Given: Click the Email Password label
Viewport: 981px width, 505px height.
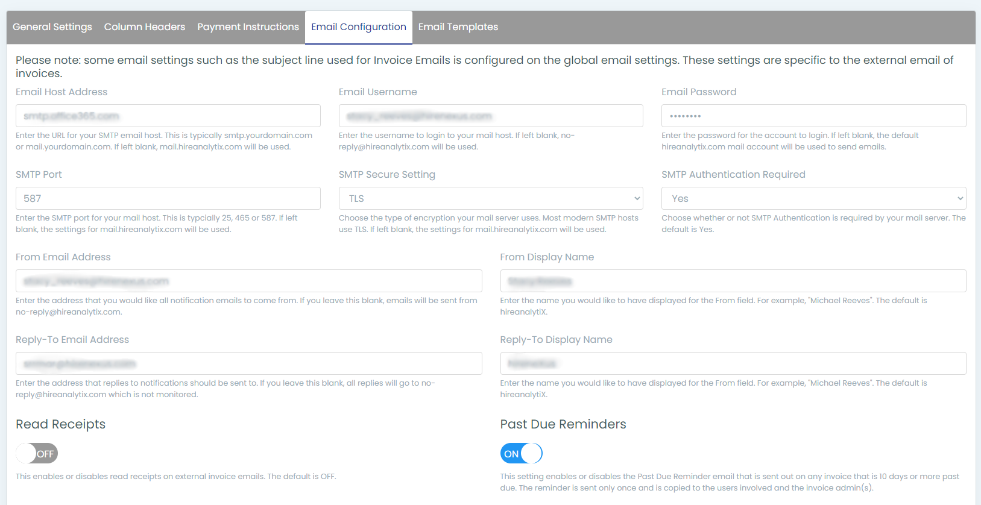Looking at the screenshot, I should click(x=699, y=92).
